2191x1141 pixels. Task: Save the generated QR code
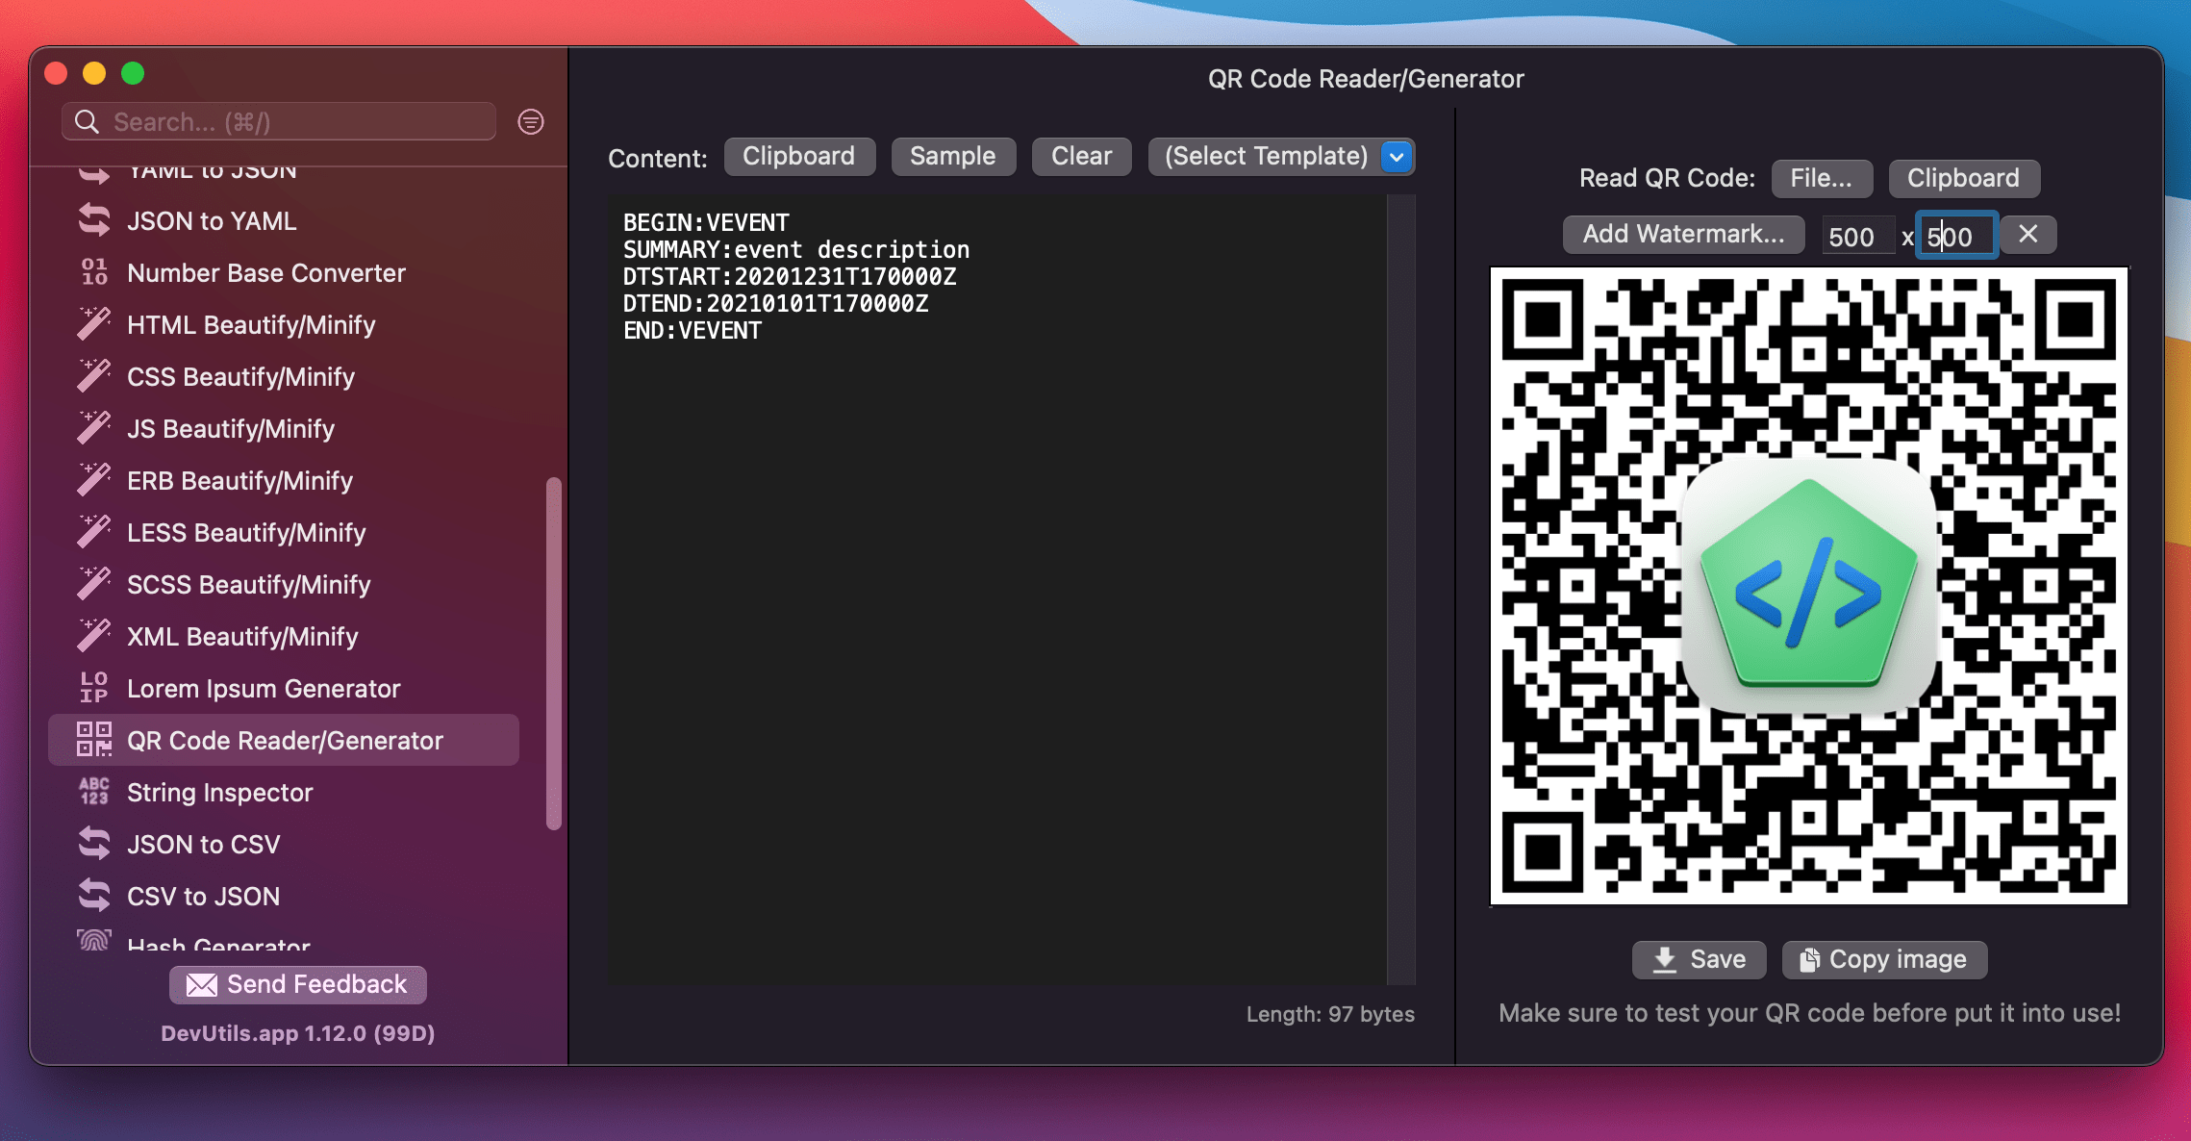pos(1699,959)
